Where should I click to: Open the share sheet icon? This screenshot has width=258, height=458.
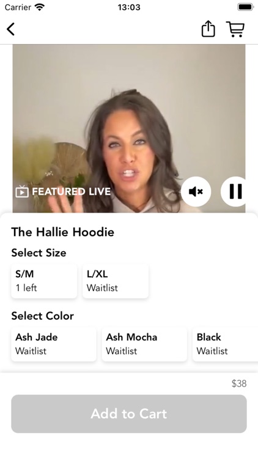click(x=208, y=29)
